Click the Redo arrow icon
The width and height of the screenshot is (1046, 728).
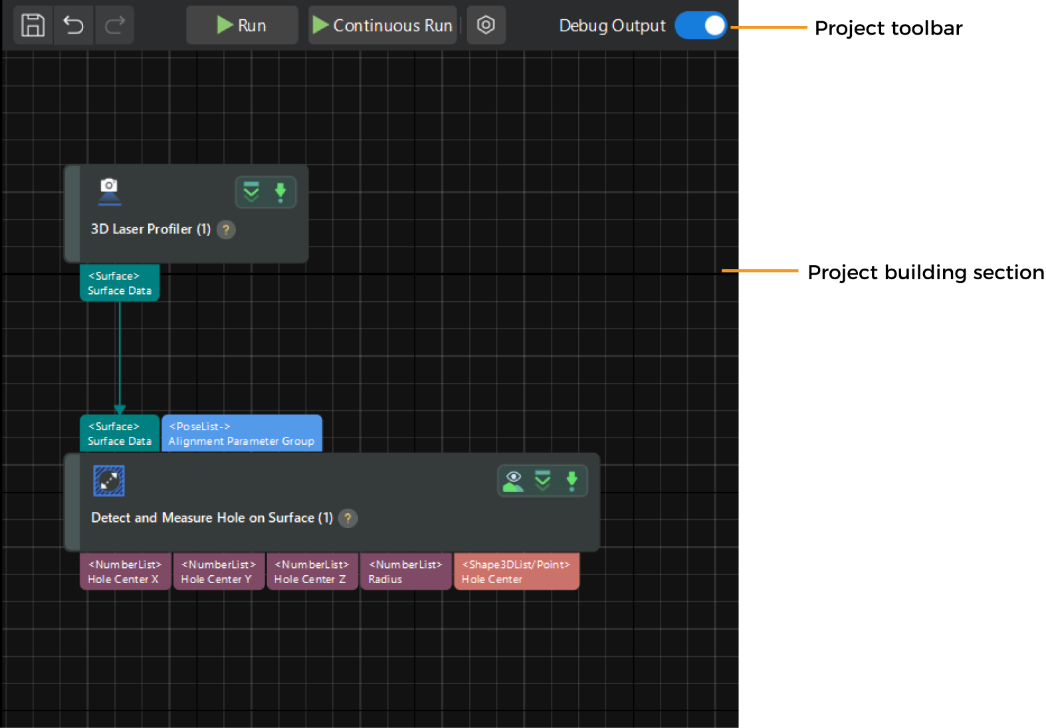pyautogui.click(x=115, y=25)
